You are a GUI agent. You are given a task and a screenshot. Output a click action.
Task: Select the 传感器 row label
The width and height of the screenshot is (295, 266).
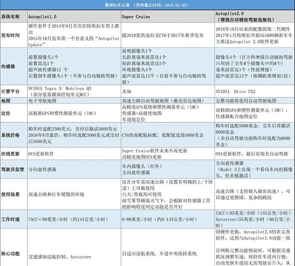[x=8, y=66]
